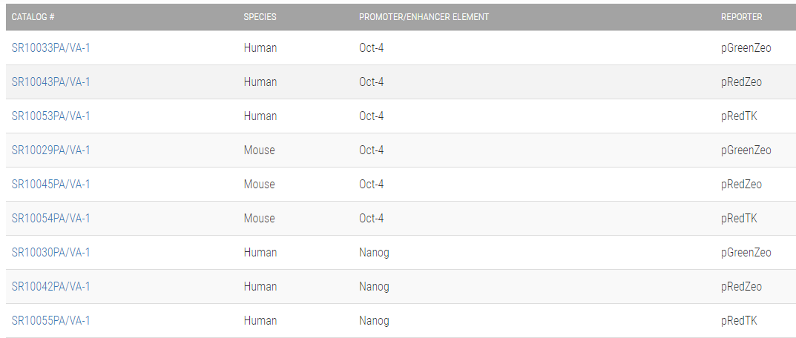Open catalog link SR10029PA/VA-1
This screenshot has height=338, width=796.
click(51, 150)
